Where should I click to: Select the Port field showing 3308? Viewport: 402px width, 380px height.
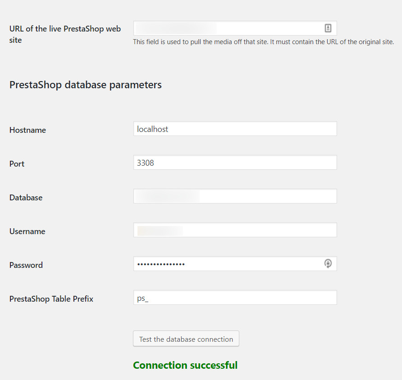tap(235, 163)
